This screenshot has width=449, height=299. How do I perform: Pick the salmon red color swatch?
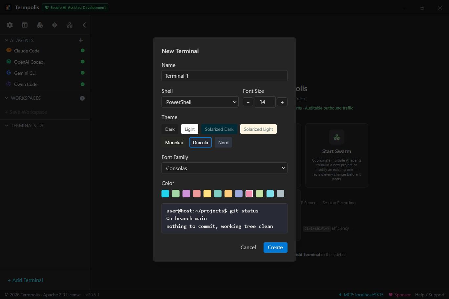pyautogui.click(x=197, y=193)
